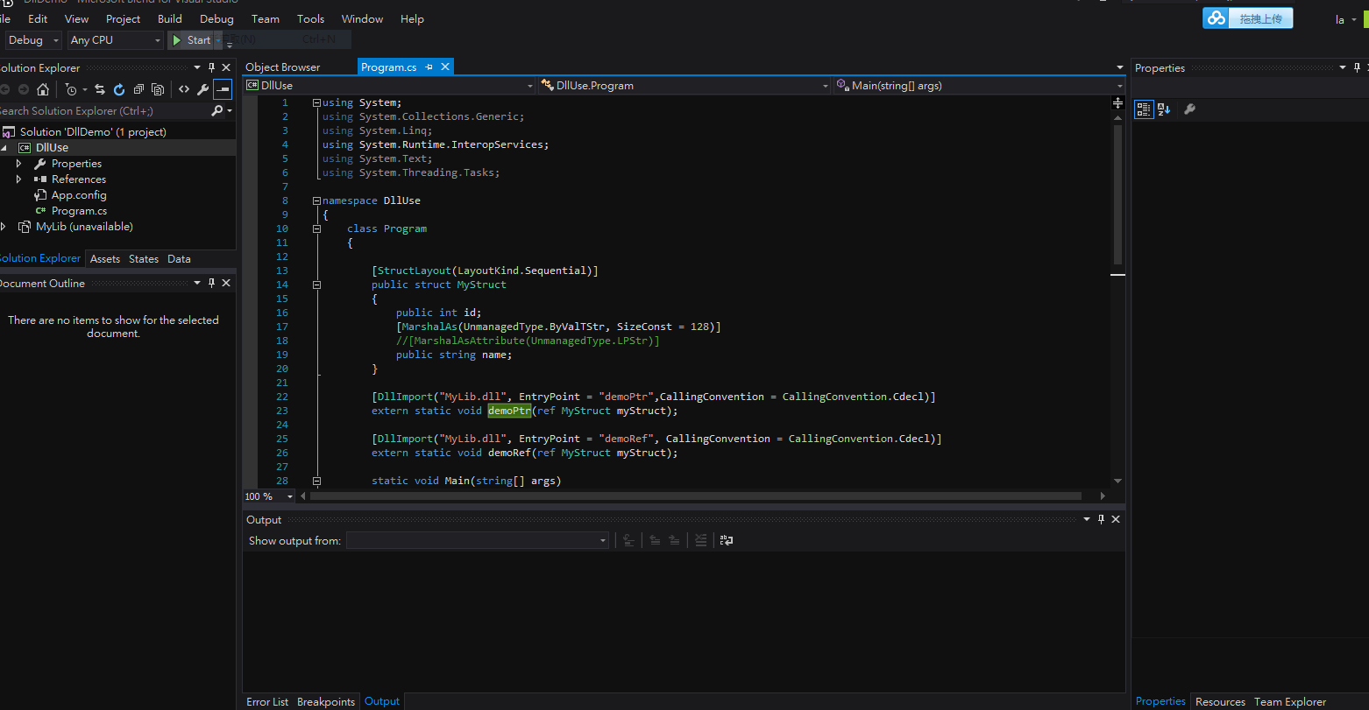Open Project menu
The width and height of the screenshot is (1369, 710).
click(x=123, y=18)
